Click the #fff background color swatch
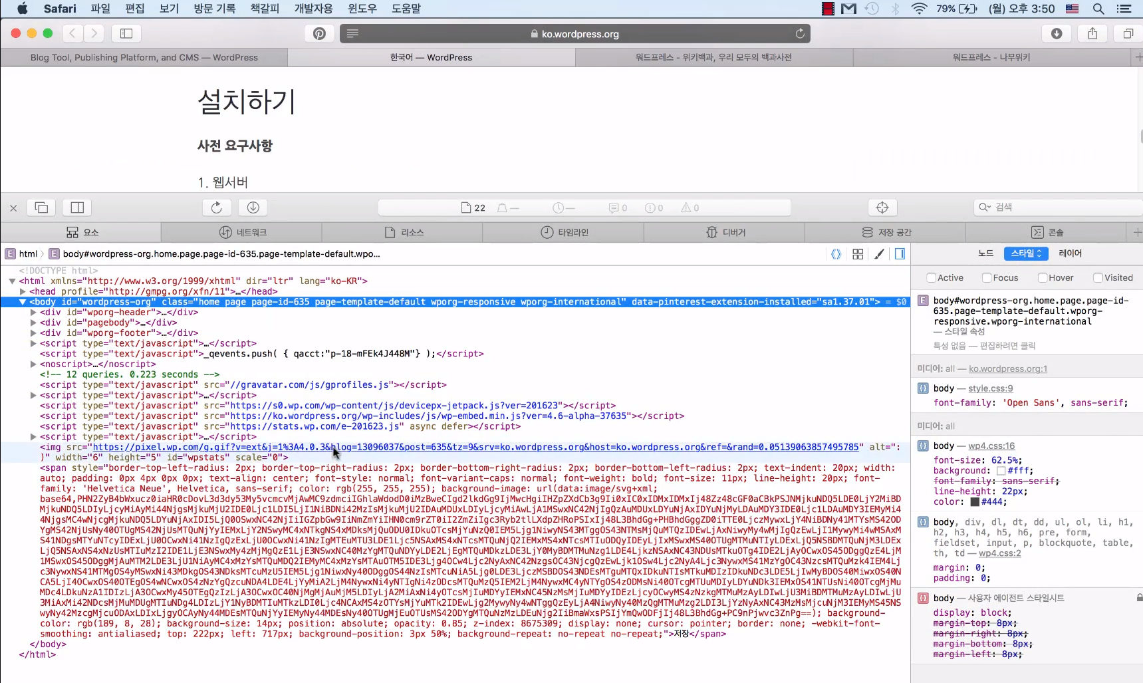 click(x=1001, y=471)
